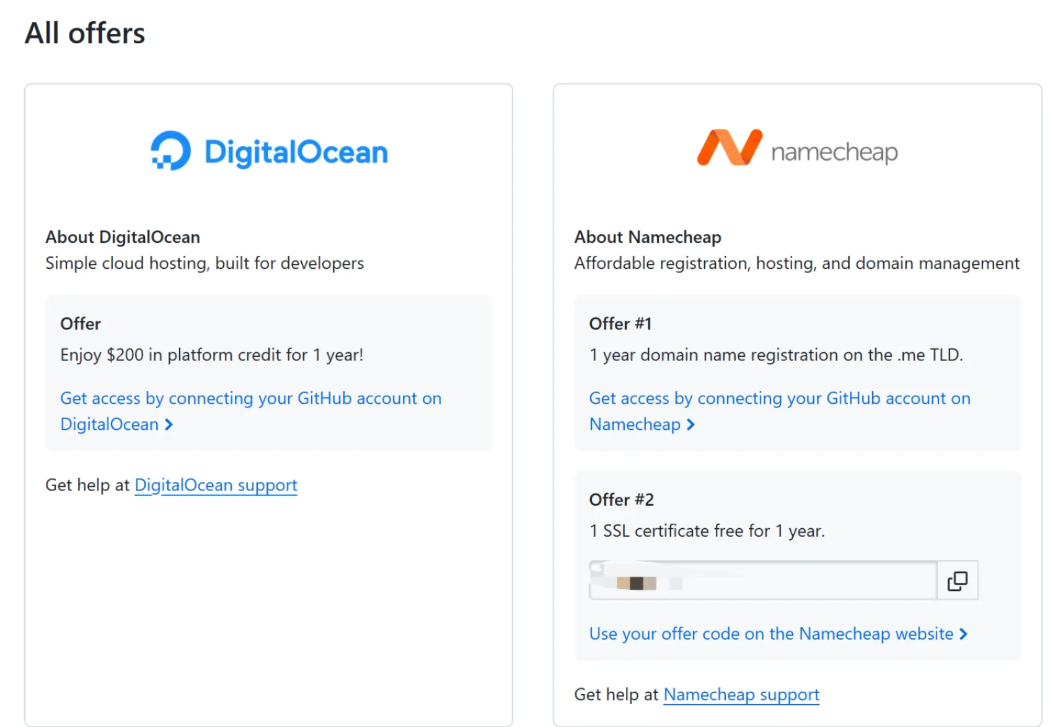Open Namecheap support link
Screen dimensions: 1050x727
[x=741, y=695]
